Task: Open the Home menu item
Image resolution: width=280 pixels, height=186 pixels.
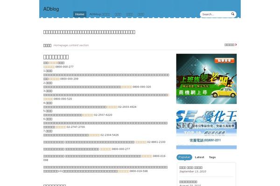Action: pyautogui.click(x=80, y=14)
